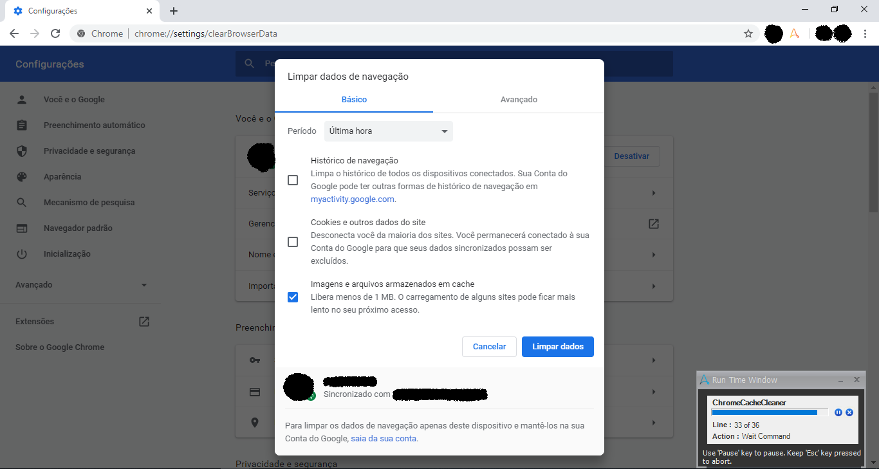Go back to the previous page
879x469 pixels.
pyautogui.click(x=14, y=33)
